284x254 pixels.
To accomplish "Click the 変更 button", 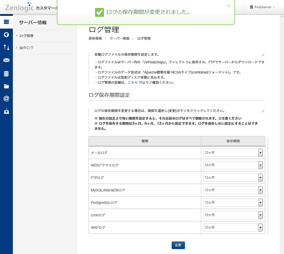I will 178,245.
